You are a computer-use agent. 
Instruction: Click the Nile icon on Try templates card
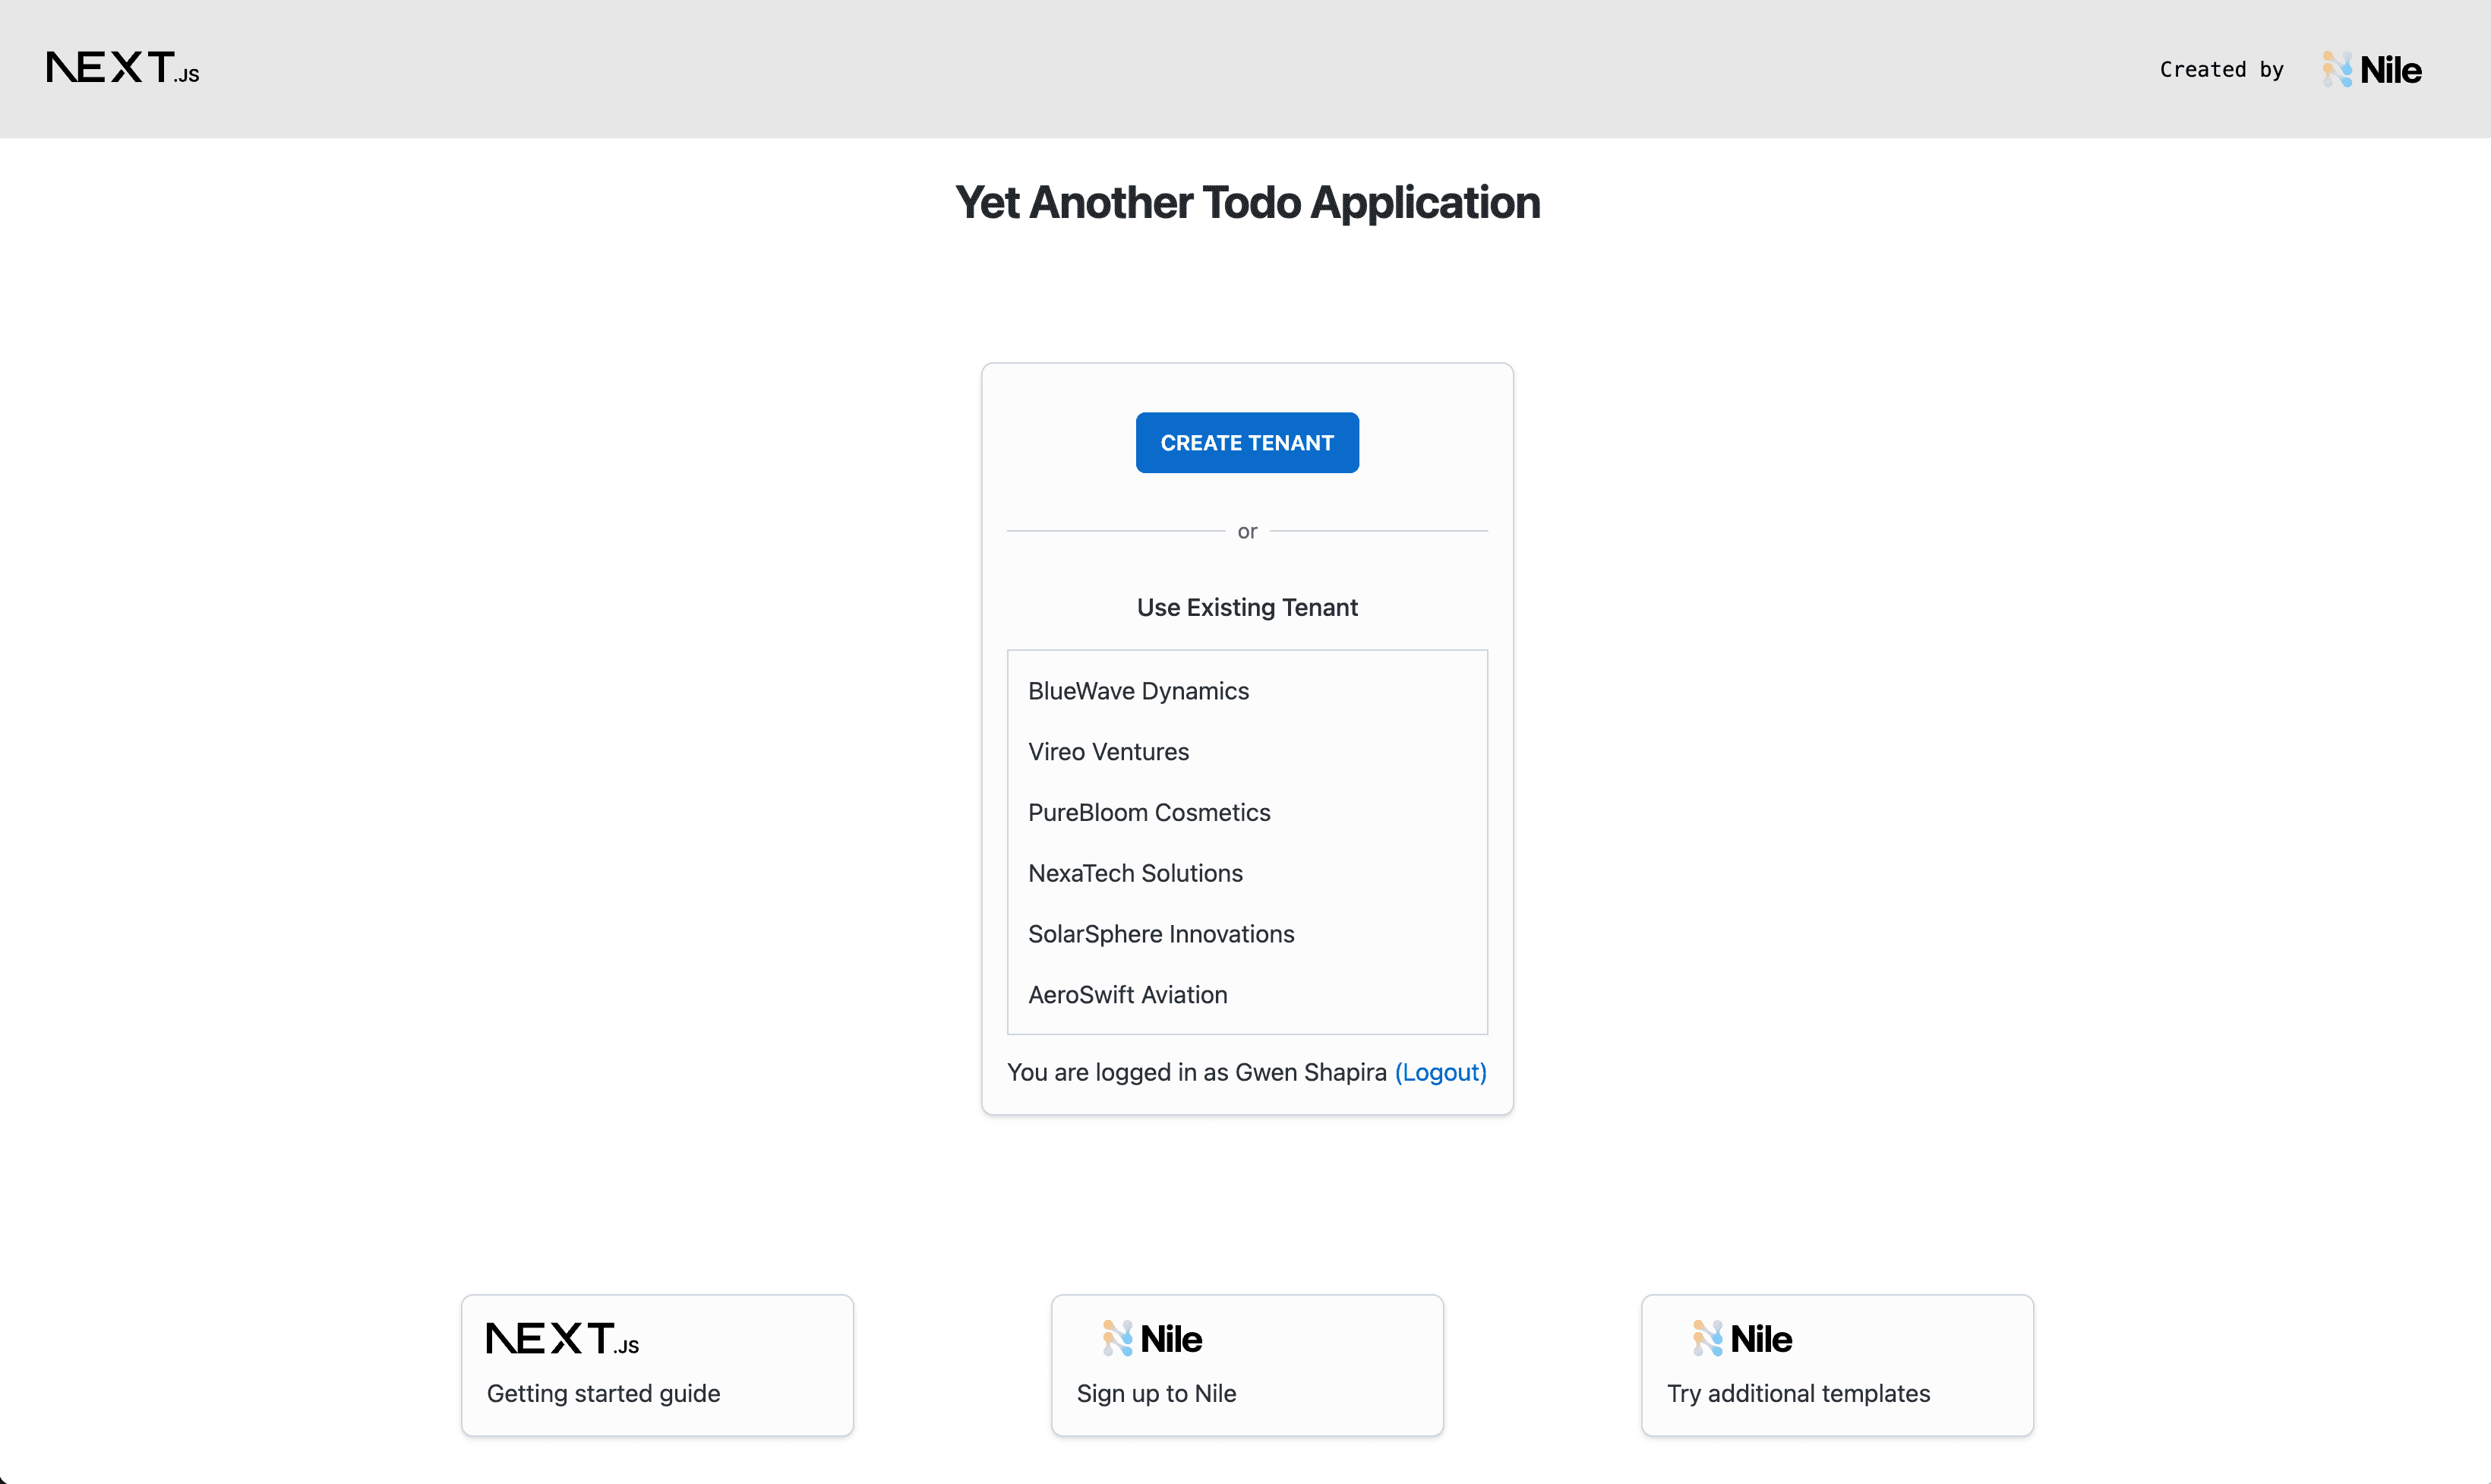(x=1705, y=1337)
